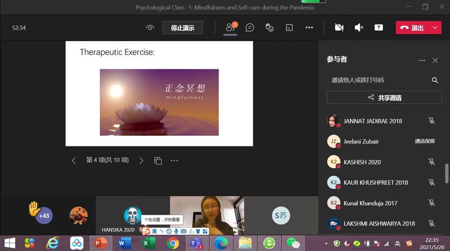Open more options in 参与者 panel header
450x251 pixels.
[x=422, y=60]
